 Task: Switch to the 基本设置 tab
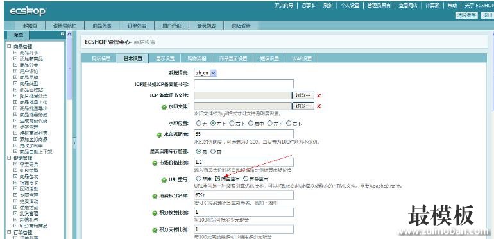point(133,58)
